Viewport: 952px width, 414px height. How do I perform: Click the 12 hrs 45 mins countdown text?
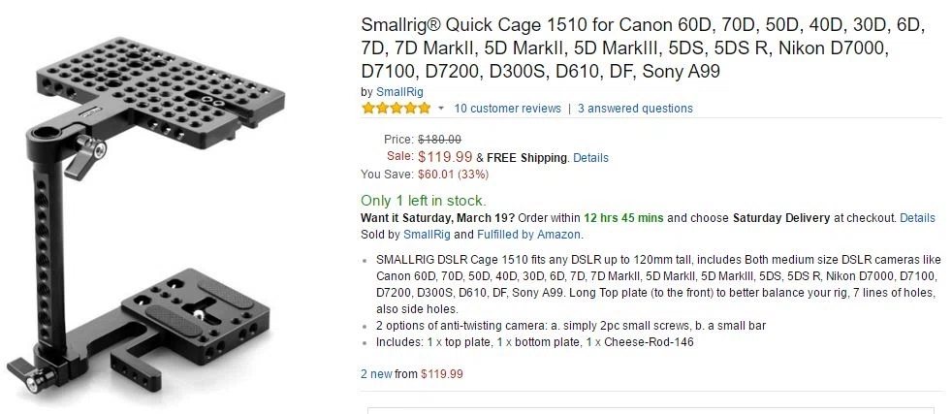tap(623, 217)
